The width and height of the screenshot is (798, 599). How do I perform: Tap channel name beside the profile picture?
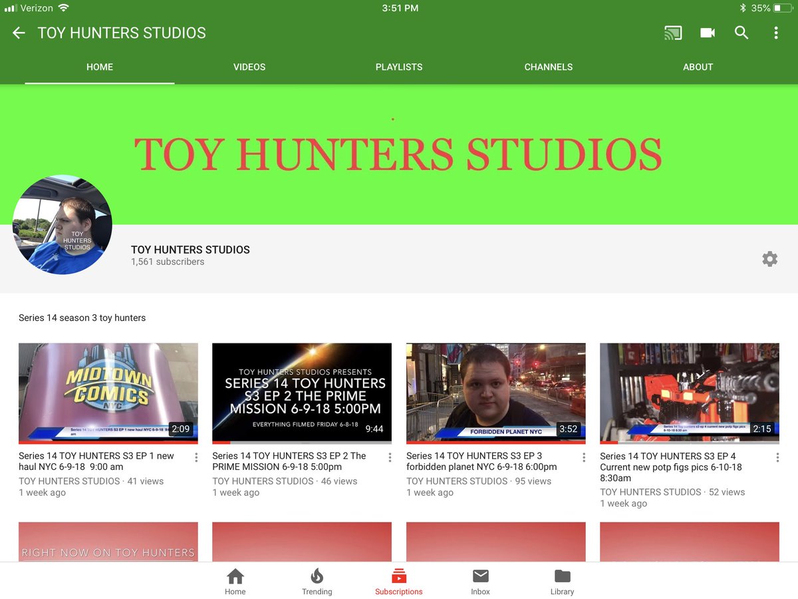pyautogui.click(x=190, y=250)
